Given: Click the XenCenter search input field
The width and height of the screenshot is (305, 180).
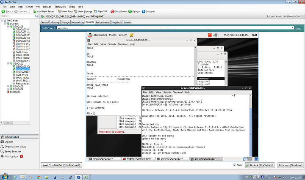Looking at the screenshot, I should (x=17, y=16).
